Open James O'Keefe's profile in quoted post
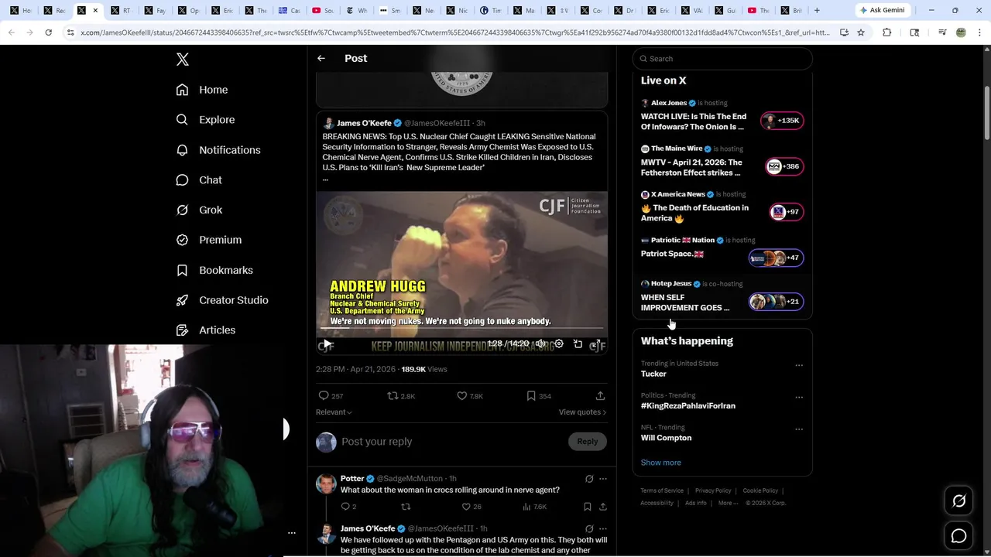This screenshot has width=991, height=557. 364,123
